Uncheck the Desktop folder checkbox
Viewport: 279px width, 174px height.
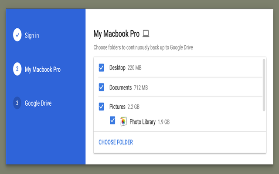point(102,67)
